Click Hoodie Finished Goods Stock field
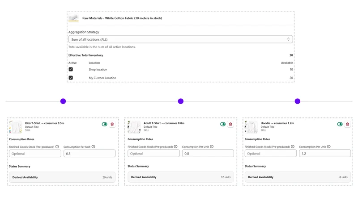The height and width of the screenshot is (201, 358). tap(271, 153)
